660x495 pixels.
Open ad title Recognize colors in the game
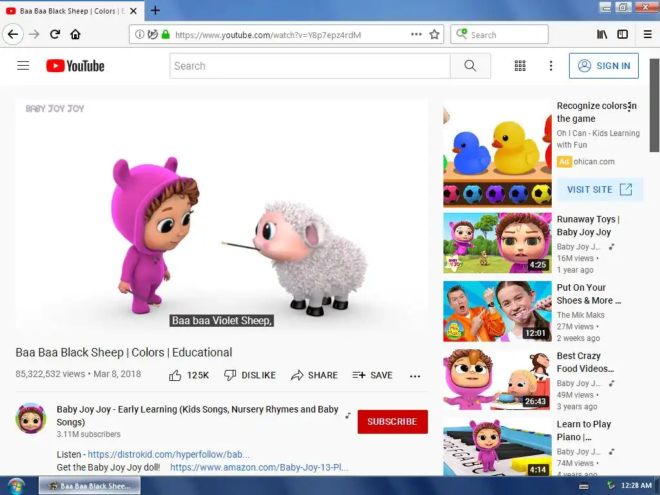596,112
